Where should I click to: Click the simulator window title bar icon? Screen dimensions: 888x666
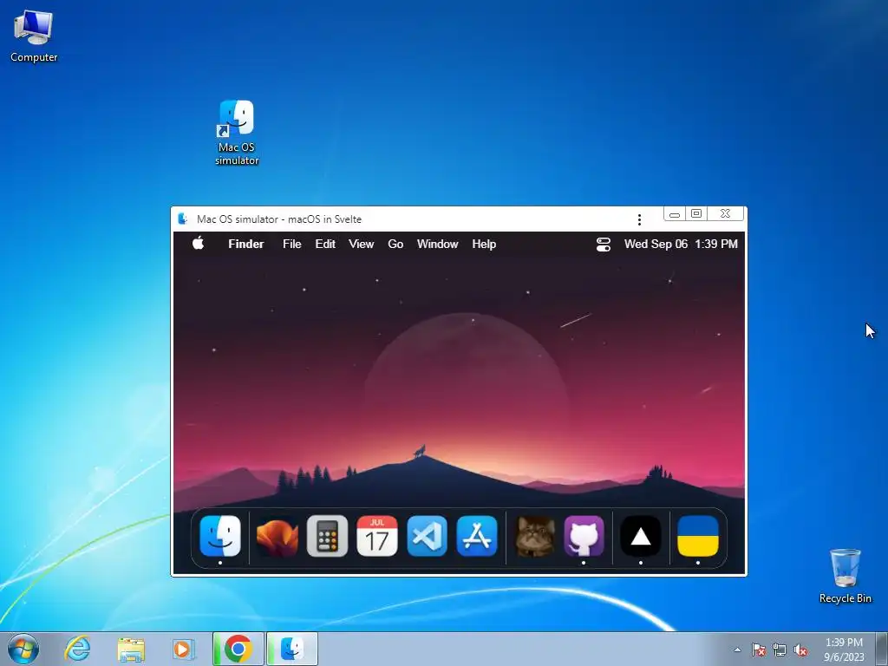[182, 219]
